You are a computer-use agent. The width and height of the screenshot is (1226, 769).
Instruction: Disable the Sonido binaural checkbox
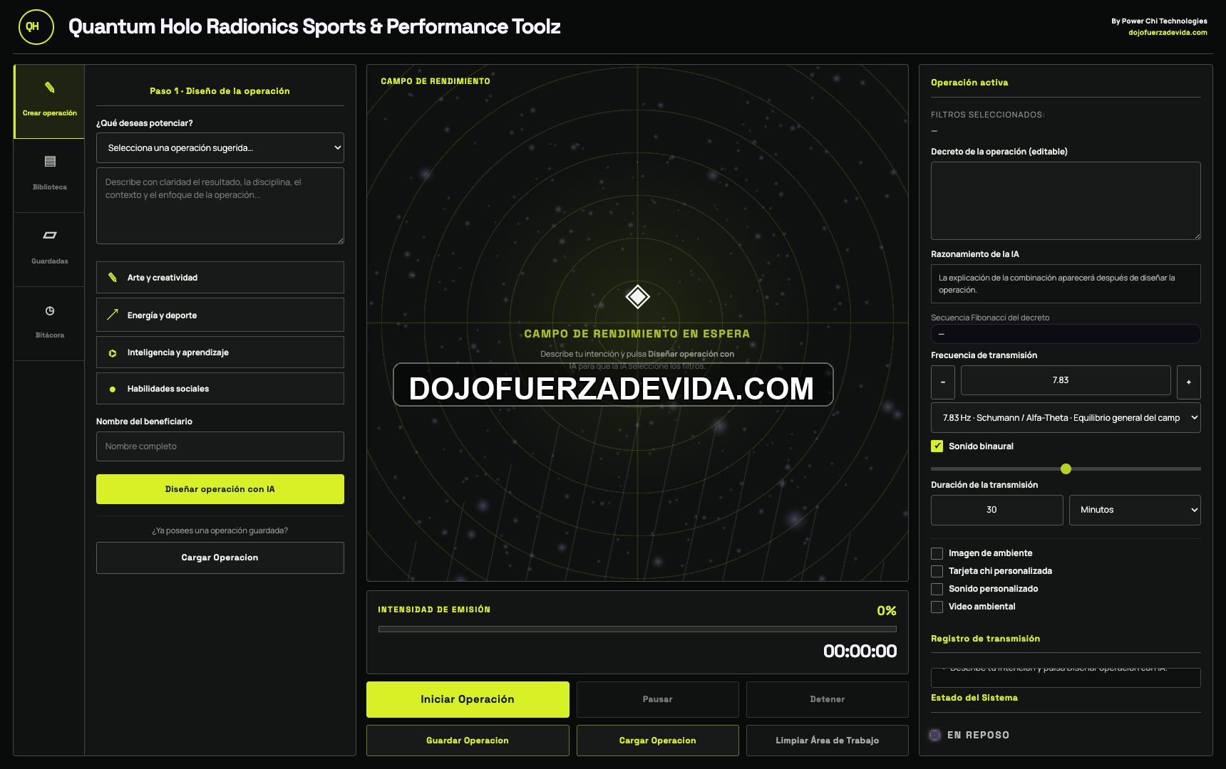(937, 446)
